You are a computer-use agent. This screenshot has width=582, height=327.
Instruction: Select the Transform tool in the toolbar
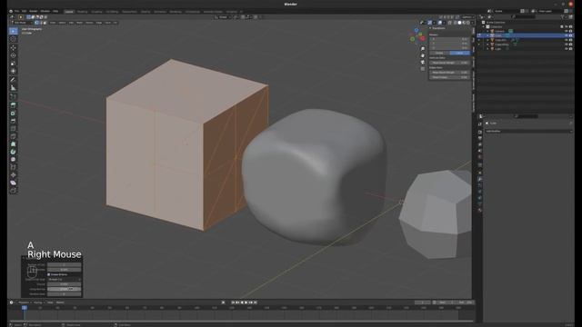(x=13, y=71)
